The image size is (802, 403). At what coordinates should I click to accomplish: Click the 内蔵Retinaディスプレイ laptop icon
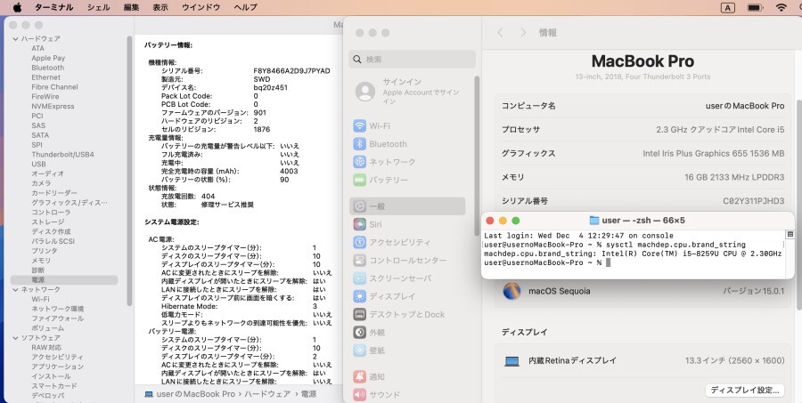(x=511, y=361)
